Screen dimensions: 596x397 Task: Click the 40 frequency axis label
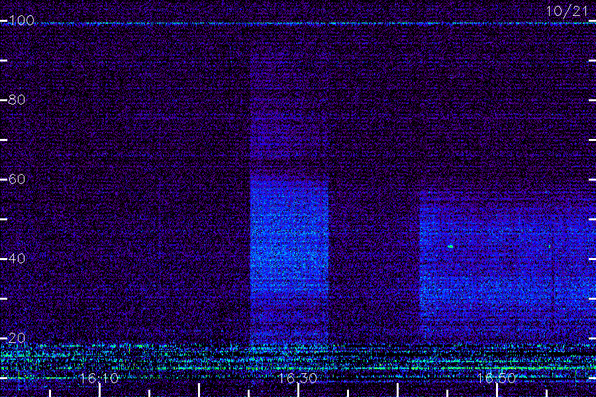pyautogui.click(x=17, y=258)
